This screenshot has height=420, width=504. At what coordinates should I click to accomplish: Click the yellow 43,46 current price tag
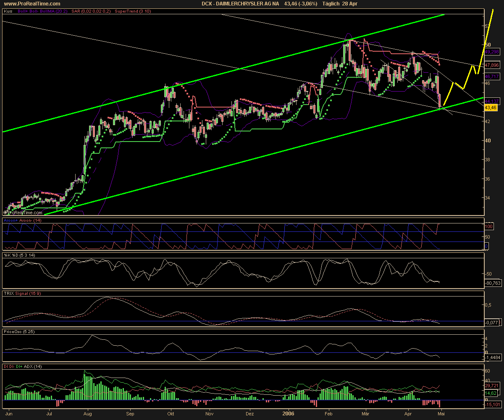tap(491, 108)
